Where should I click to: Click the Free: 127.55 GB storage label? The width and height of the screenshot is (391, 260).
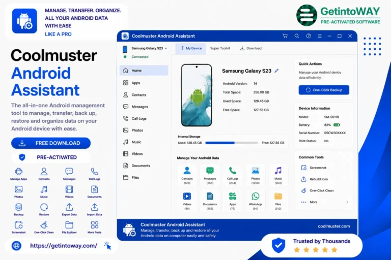[273, 143]
